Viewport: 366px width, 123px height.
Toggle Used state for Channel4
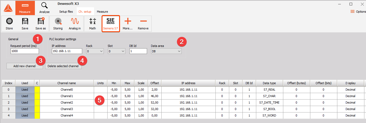coord(25,115)
